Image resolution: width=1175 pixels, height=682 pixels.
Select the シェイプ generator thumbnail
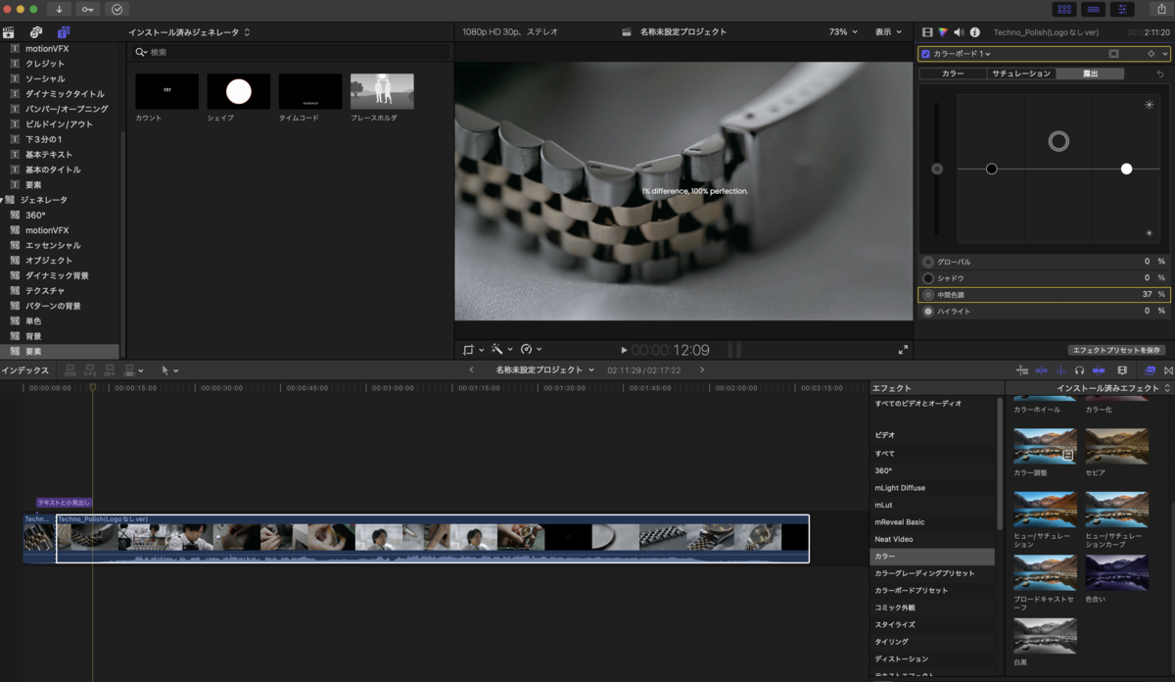click(239, 92)
